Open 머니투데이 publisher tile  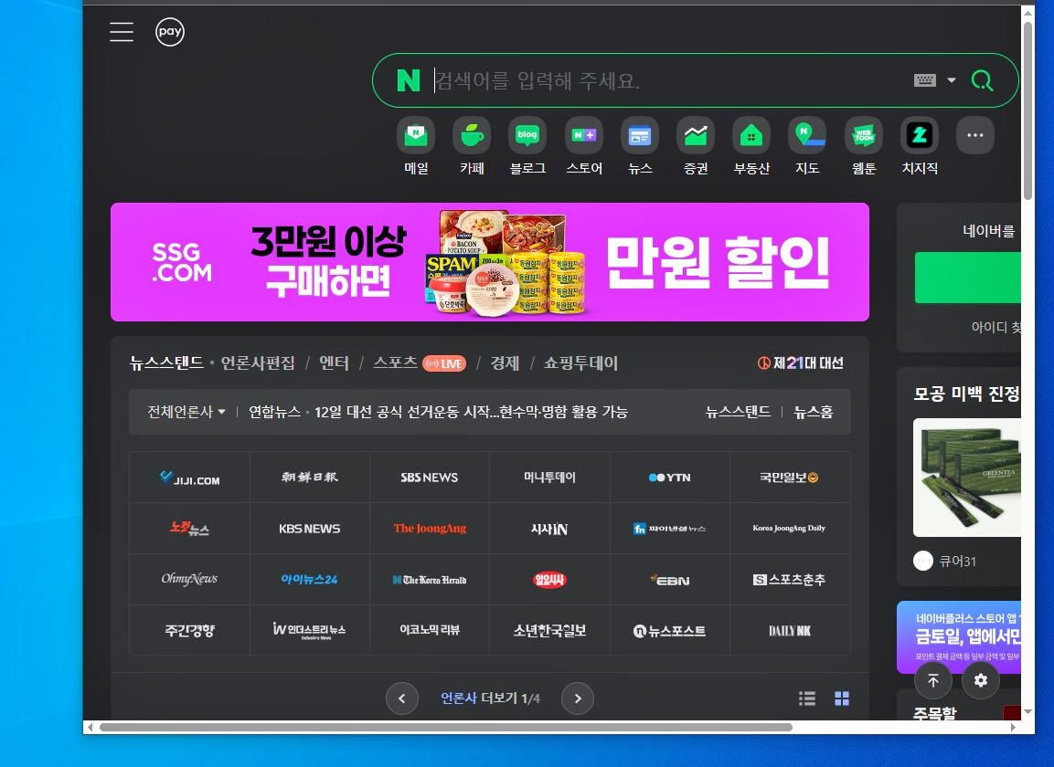(550, 478)
